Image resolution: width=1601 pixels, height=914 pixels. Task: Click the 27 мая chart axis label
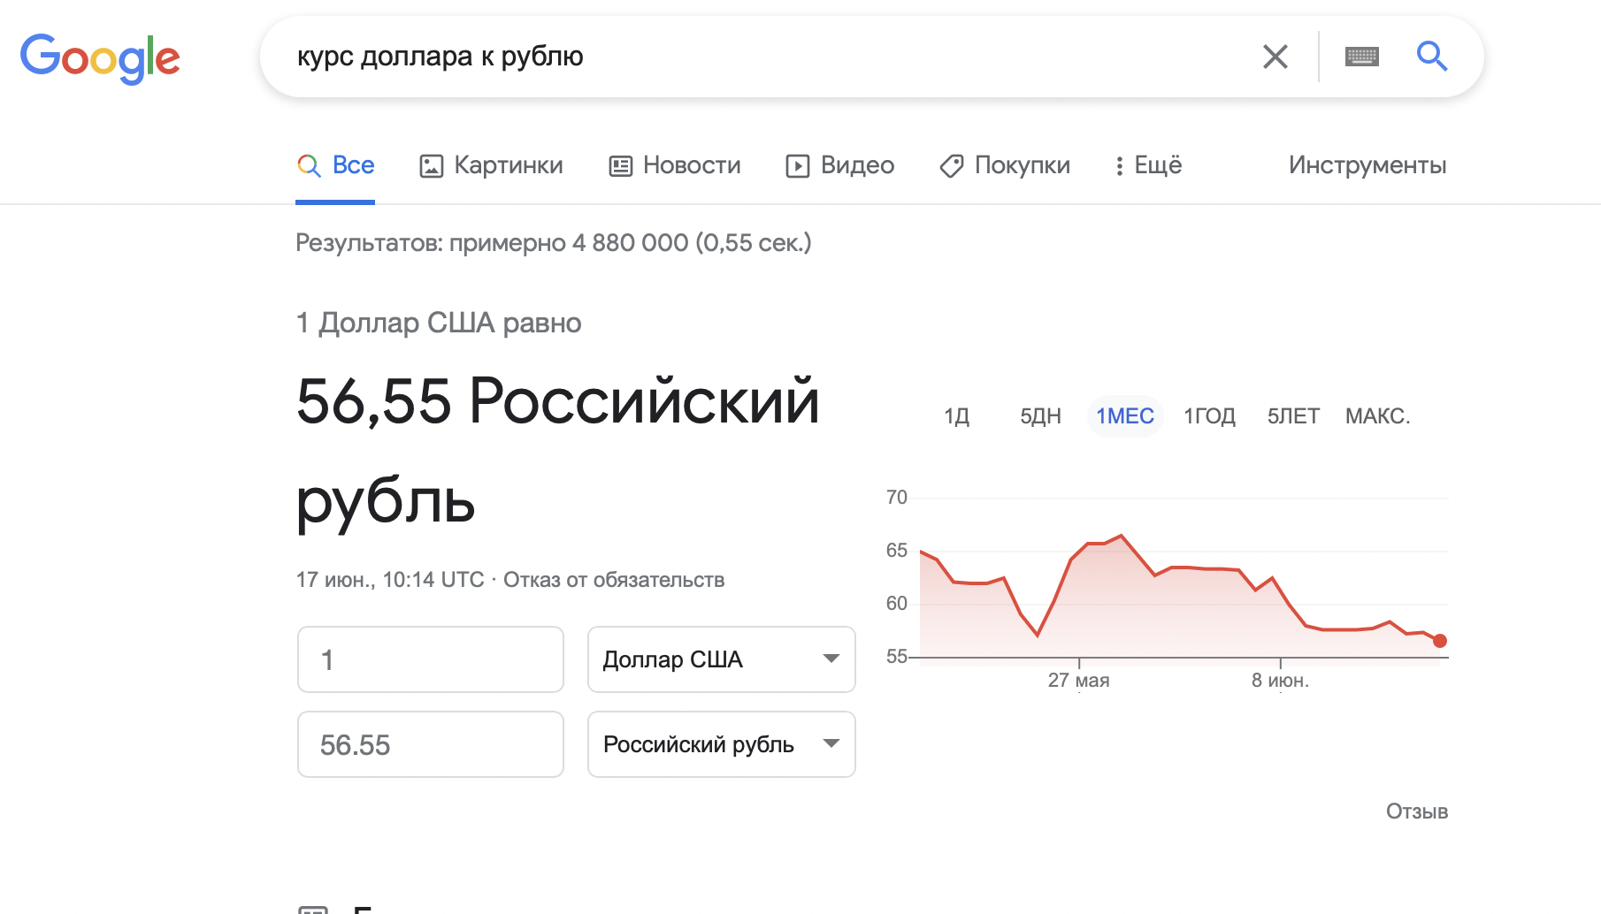pyautogui.click(x=1079, y=681)
